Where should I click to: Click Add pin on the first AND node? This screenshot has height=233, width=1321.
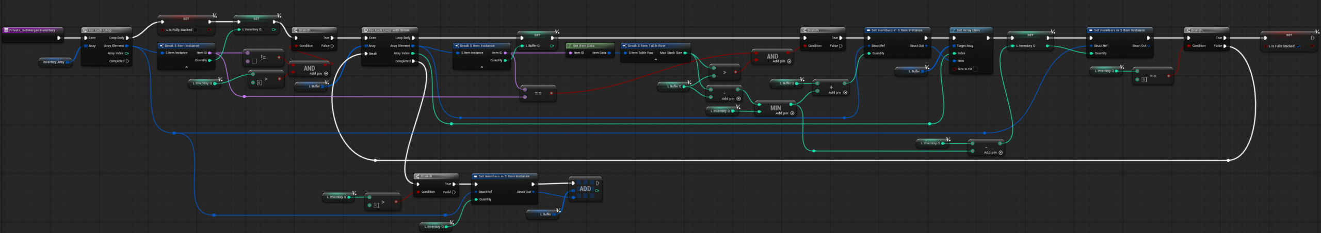click(x=326, y=74)
